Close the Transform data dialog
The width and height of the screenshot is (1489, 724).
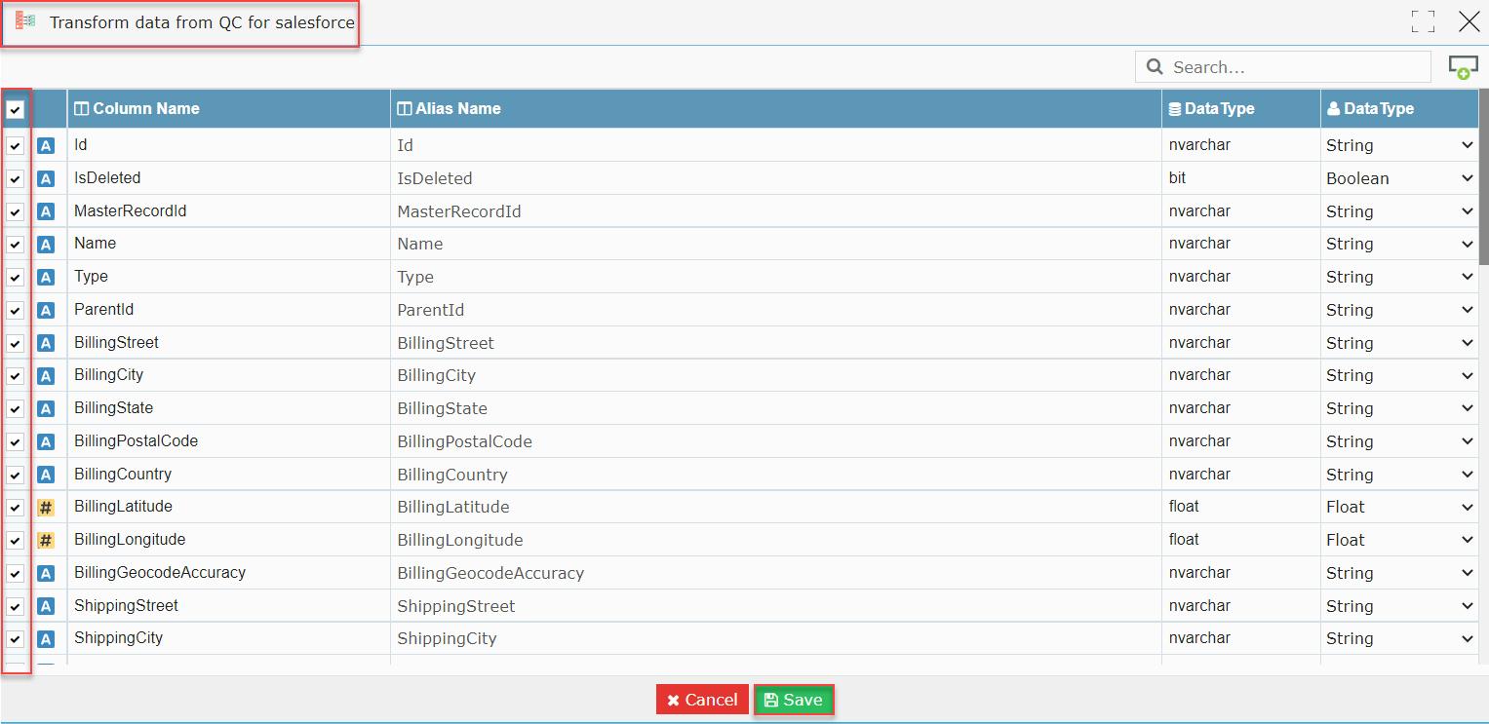coord(1469,21)
